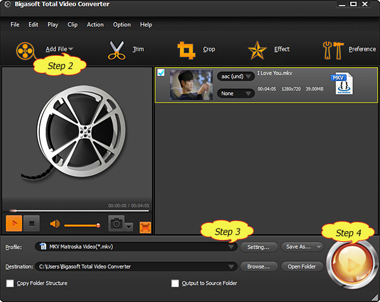Click the Crop label

point(209,49)
